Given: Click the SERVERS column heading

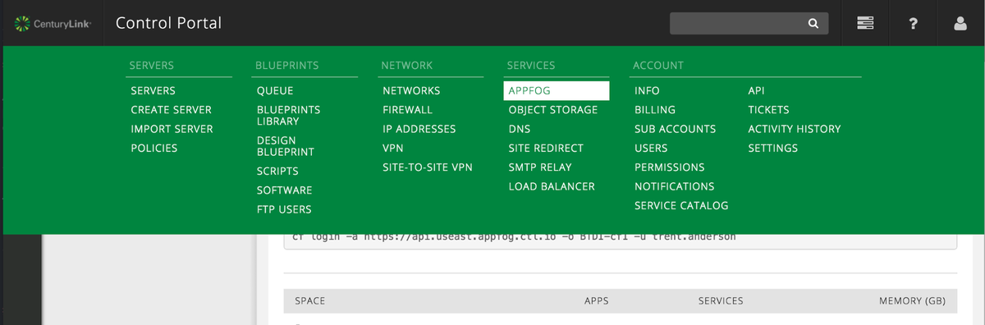Looking at the screenshot, I should (151, 66).
